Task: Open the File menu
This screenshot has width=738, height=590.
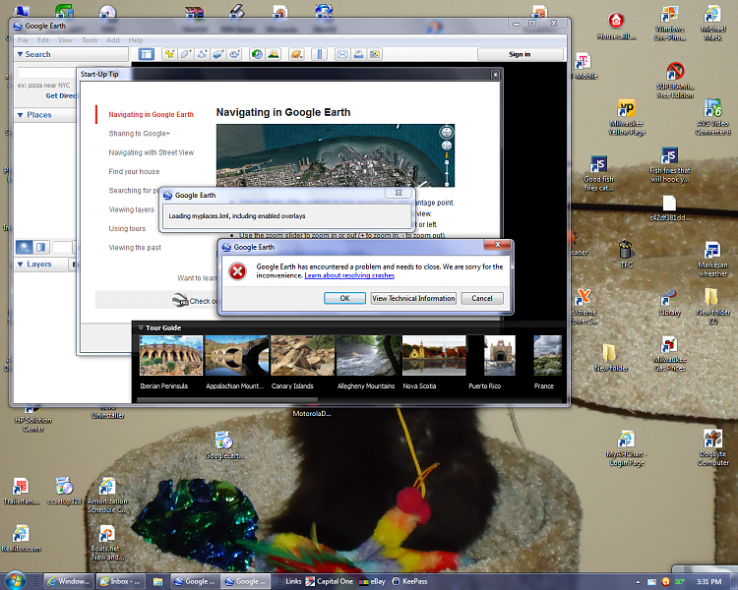Action: (x=23, y=40)
